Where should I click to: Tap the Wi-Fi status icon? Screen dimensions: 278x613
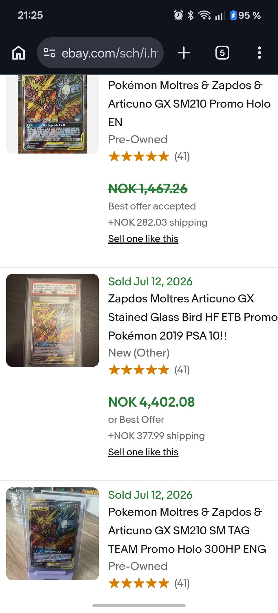tap(204, 15)
